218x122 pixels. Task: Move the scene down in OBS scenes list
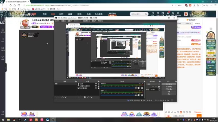[65, 97]
